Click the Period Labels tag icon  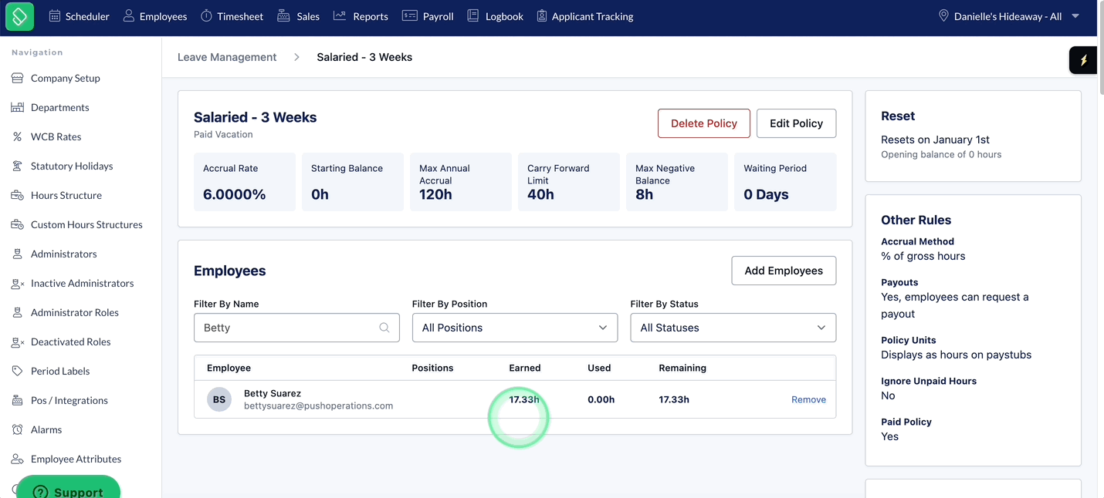[x=17, y=371]
